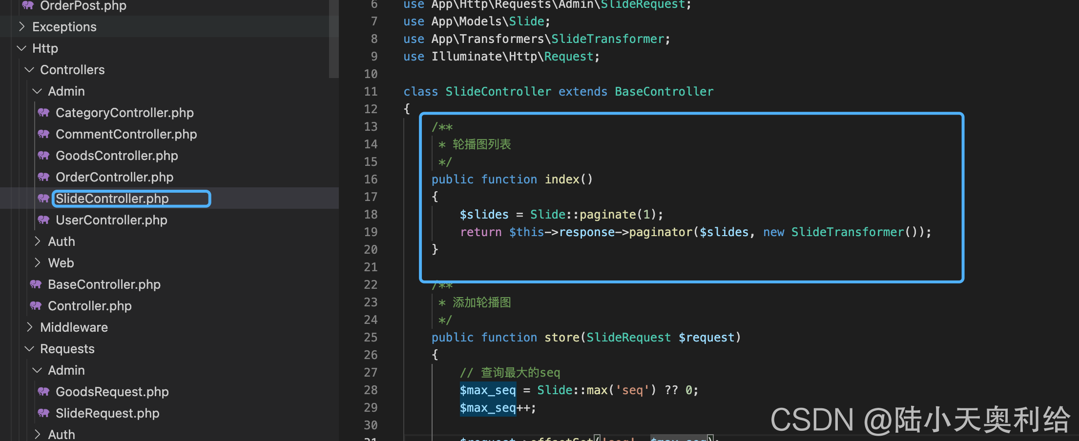
Task: Click the $max_seq variable on line 28
Action: pyautogui.click(x=488, y=390)
